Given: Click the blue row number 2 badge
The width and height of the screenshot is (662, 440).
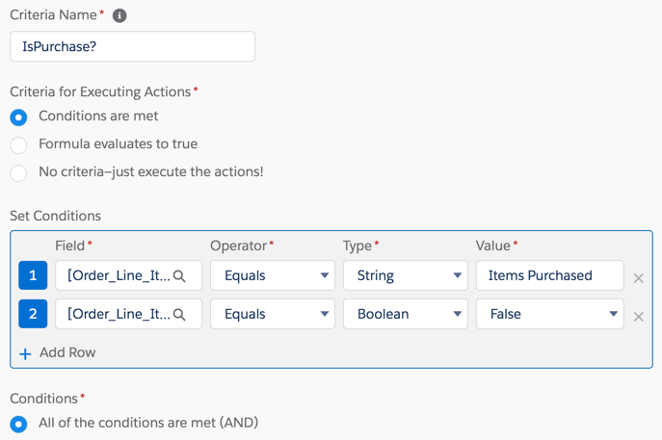Looking at the screenshot, I should click(x=33, y=314).
